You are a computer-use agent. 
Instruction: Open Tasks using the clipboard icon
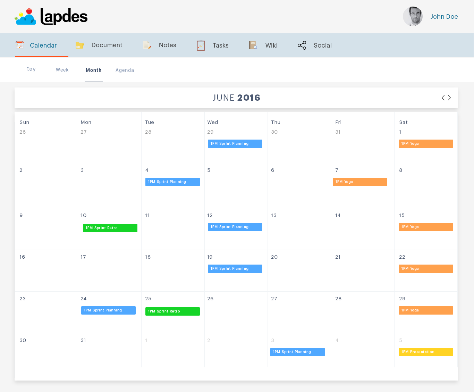201,45
